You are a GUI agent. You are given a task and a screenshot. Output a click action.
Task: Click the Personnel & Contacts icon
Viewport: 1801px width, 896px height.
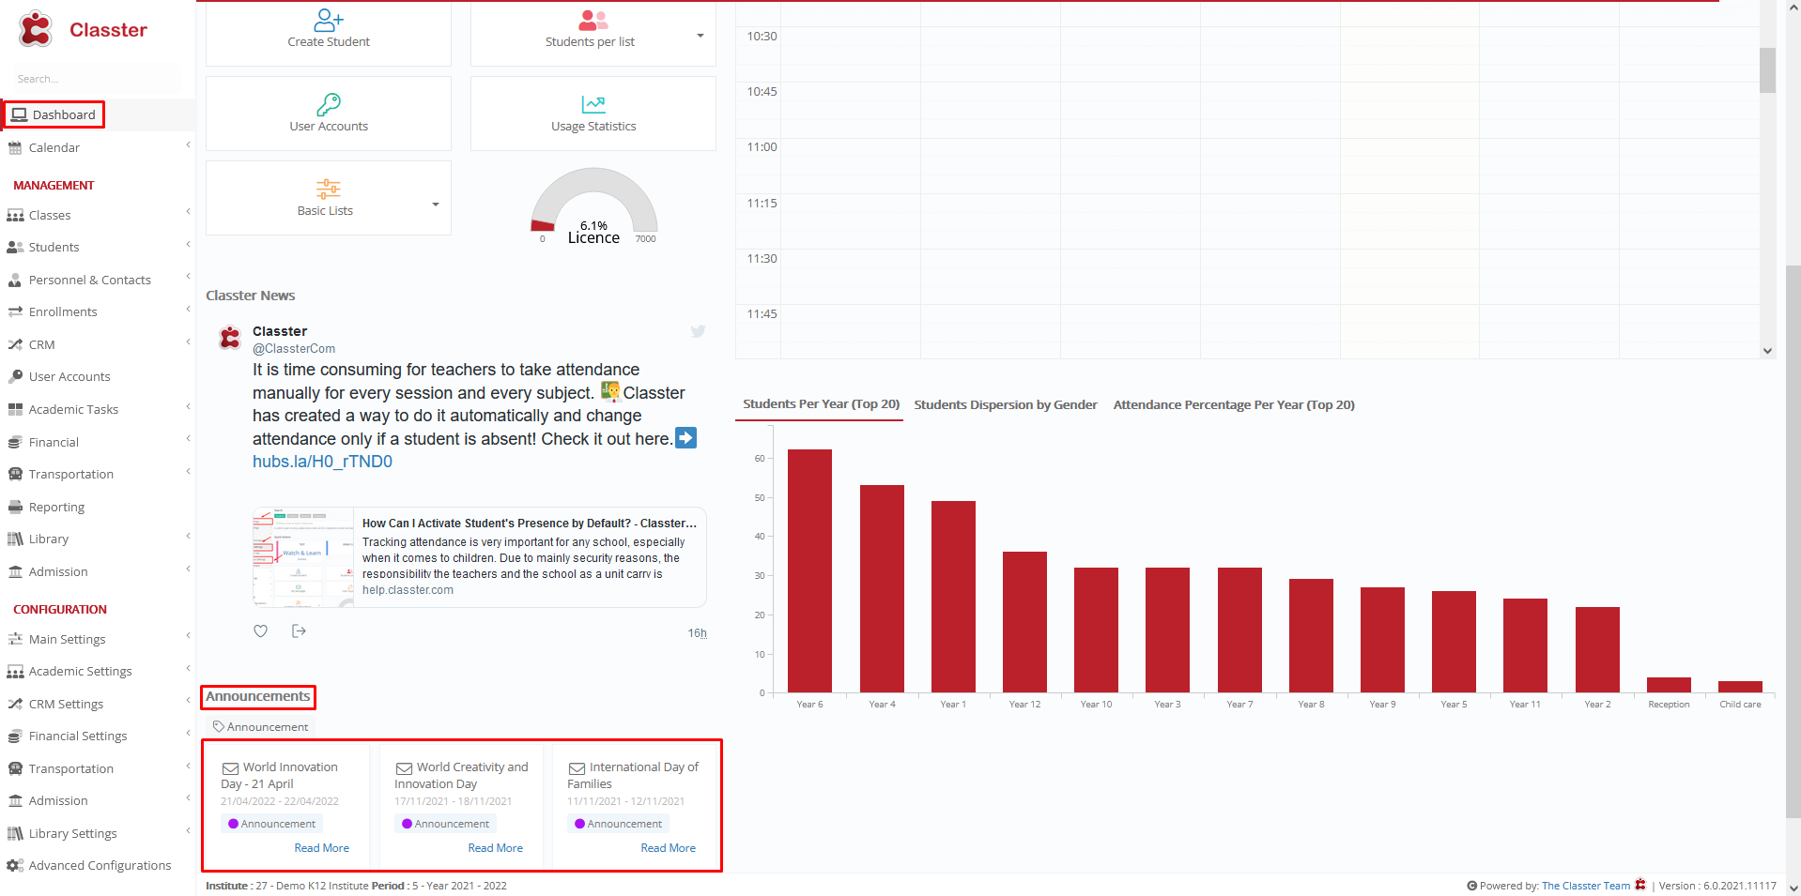click(15, 280)
